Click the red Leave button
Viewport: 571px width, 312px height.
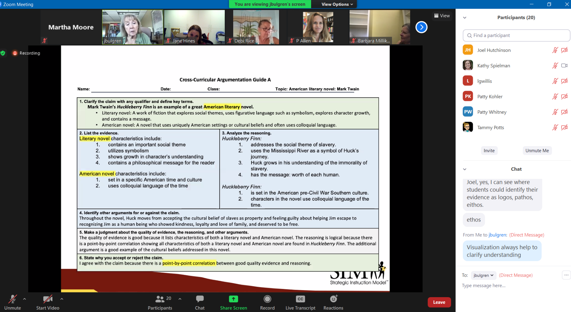tap(439, 302)
